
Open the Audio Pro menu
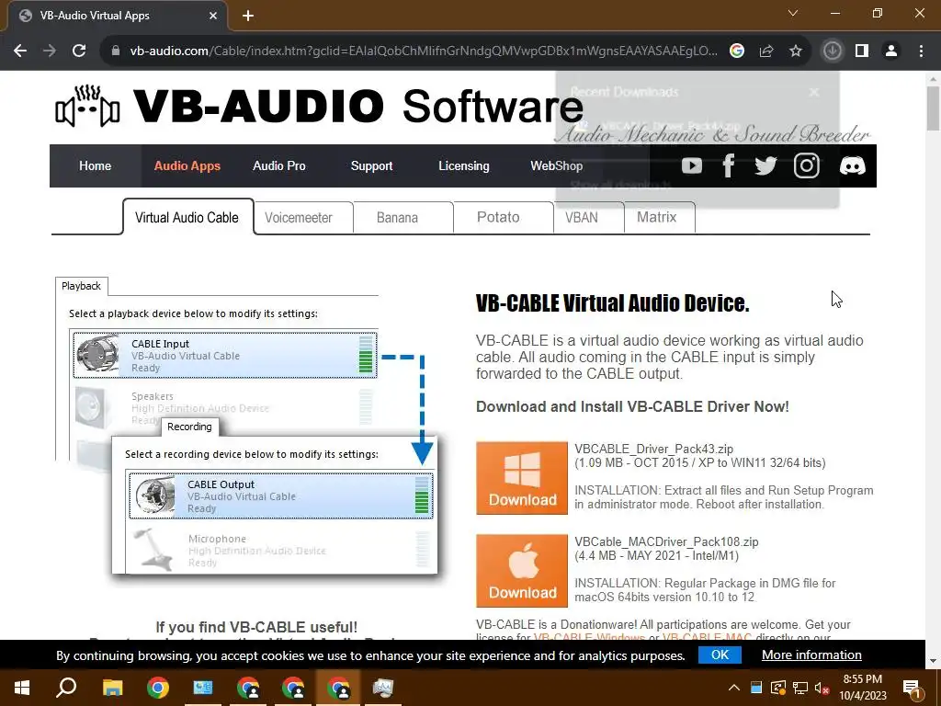pos(279,165)
